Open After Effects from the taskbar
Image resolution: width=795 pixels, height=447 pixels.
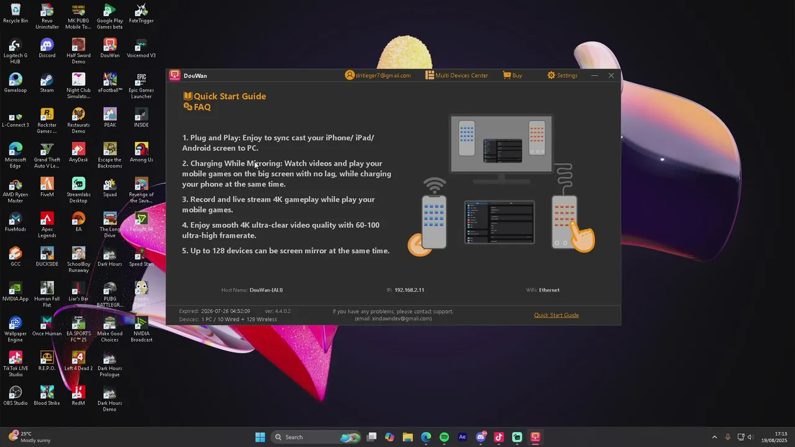click(x=462, y=437)
